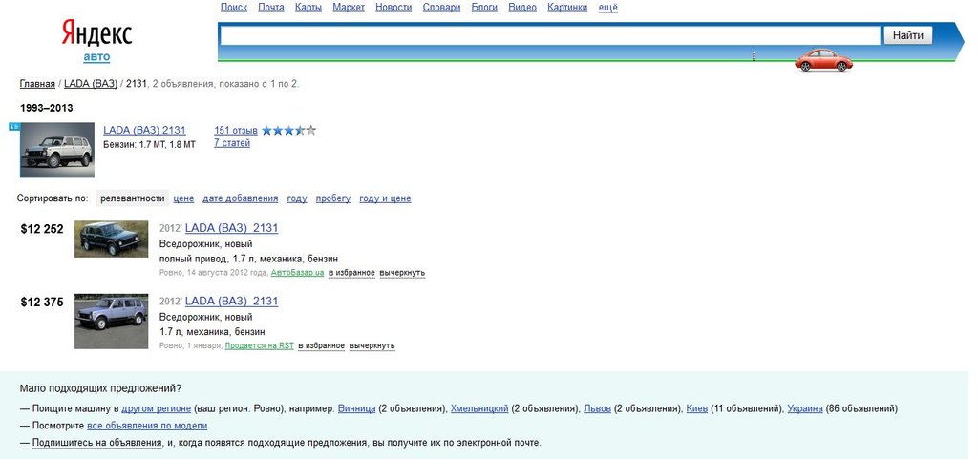Open Маркет in the top navigation
This screenshot has height=459, width=978.
tap(349, 8)
